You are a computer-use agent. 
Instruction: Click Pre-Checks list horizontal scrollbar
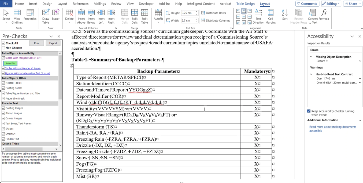(24, 149)
